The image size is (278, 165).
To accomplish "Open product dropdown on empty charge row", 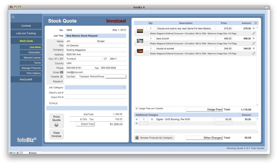I will click(214, 123).
